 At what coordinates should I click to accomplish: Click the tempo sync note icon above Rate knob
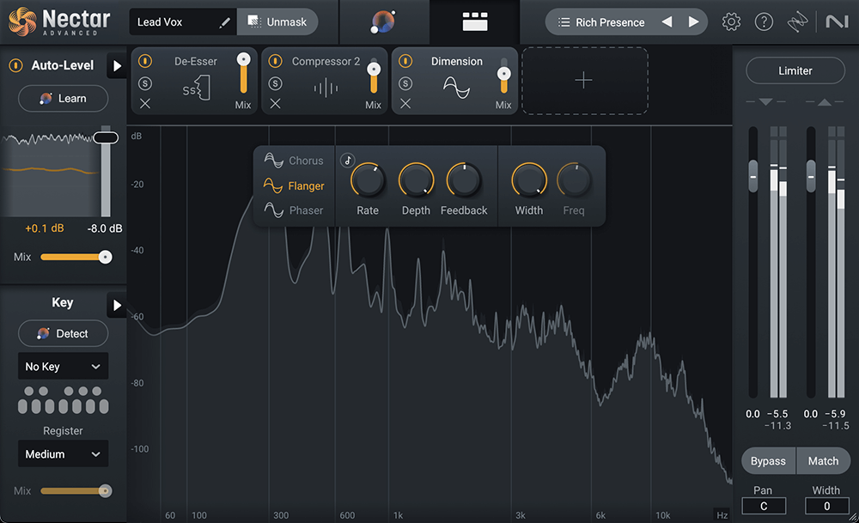click(349, 157)
